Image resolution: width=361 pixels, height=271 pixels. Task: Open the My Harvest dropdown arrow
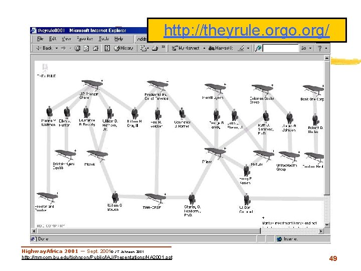(x=204, y=48)
